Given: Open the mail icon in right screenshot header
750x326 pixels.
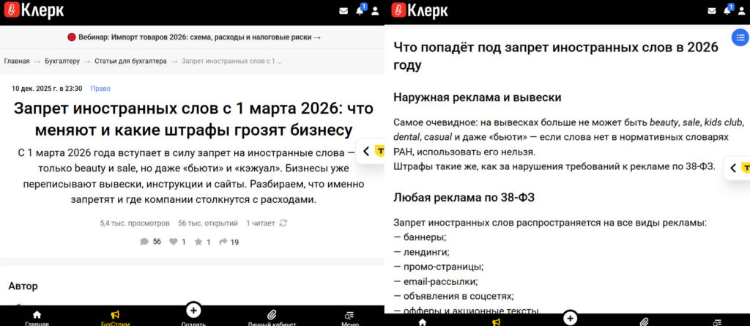Looking at the screenshot, I should point(712,11).
